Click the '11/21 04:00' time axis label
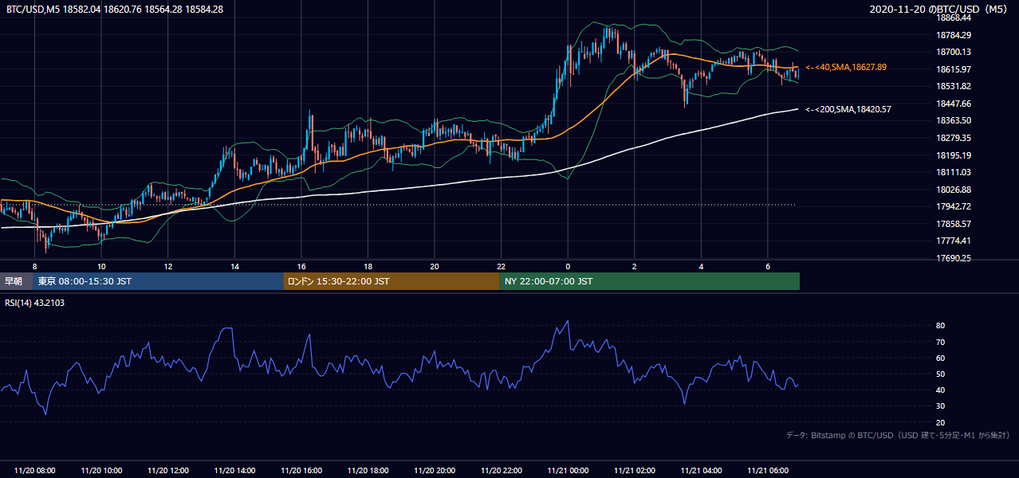1019x478 pixels. pos(700,471)
